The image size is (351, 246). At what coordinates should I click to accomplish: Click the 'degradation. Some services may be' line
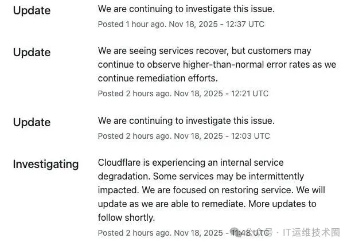pos(201,177)
